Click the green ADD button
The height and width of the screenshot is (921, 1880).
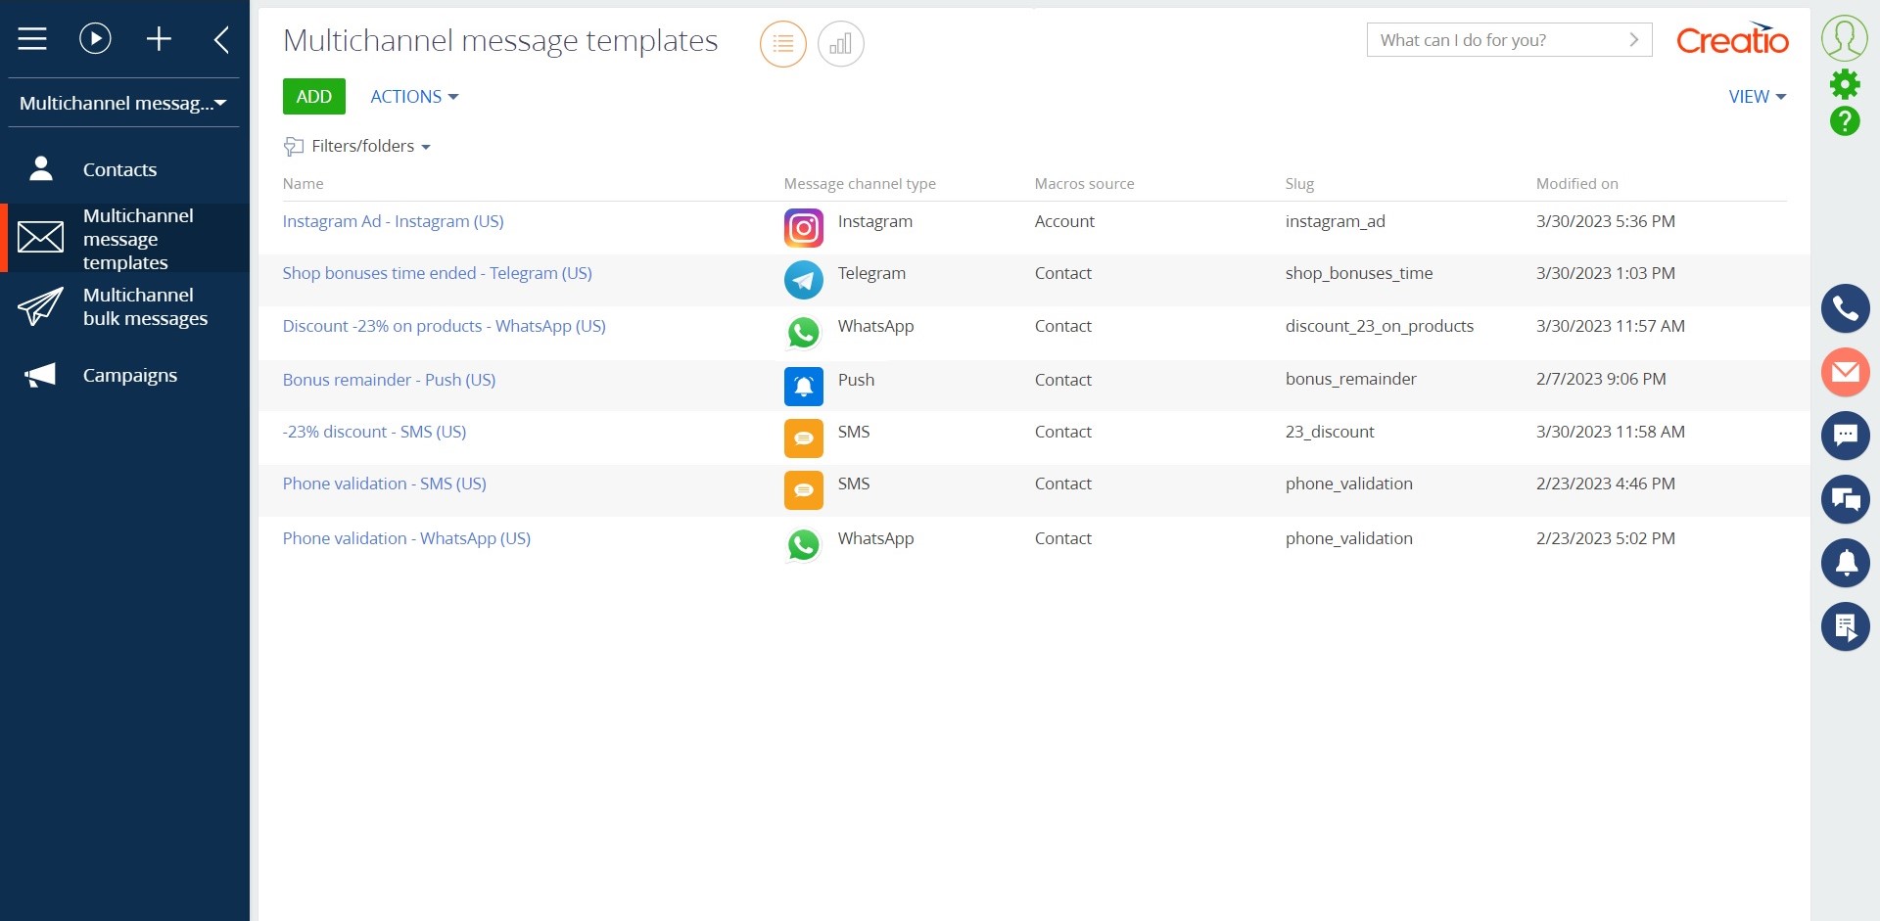pos(312,96)
